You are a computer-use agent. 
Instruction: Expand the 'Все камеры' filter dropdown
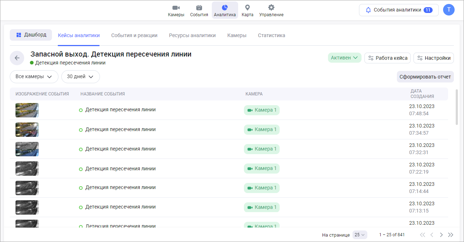(34, 77)
